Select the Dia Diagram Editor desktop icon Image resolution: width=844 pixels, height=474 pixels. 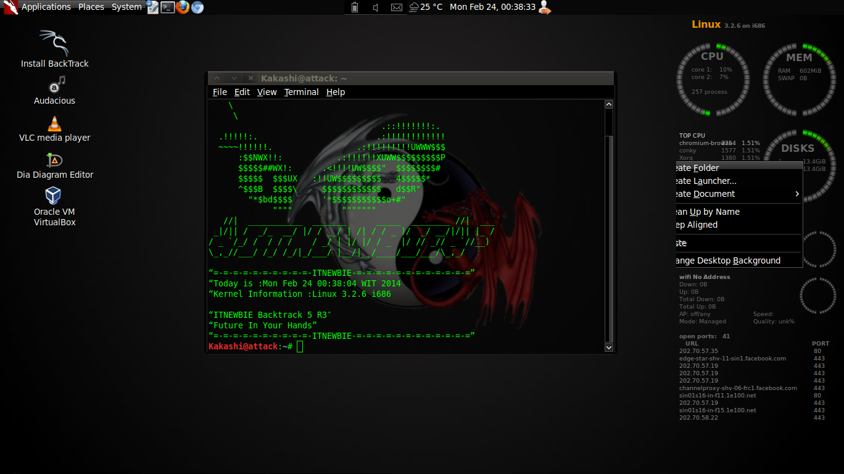(55, 165)
